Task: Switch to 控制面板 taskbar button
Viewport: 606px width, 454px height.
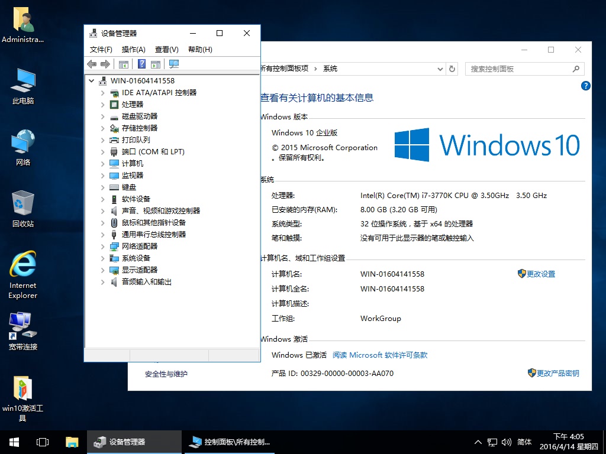Action: pos(230,442)
